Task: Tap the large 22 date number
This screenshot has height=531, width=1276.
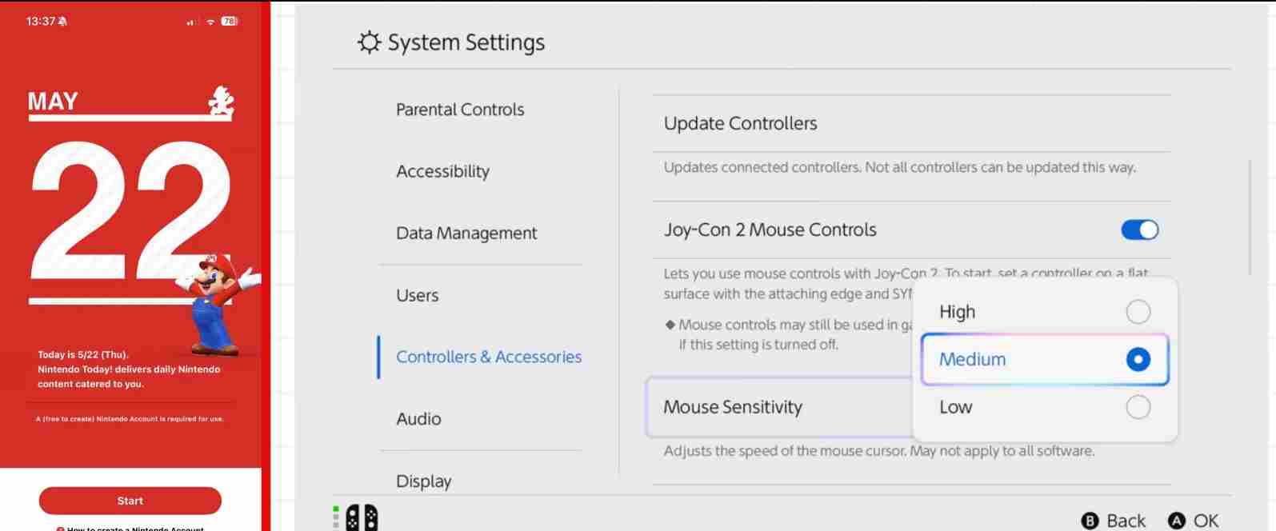Action: coord(130,212)
